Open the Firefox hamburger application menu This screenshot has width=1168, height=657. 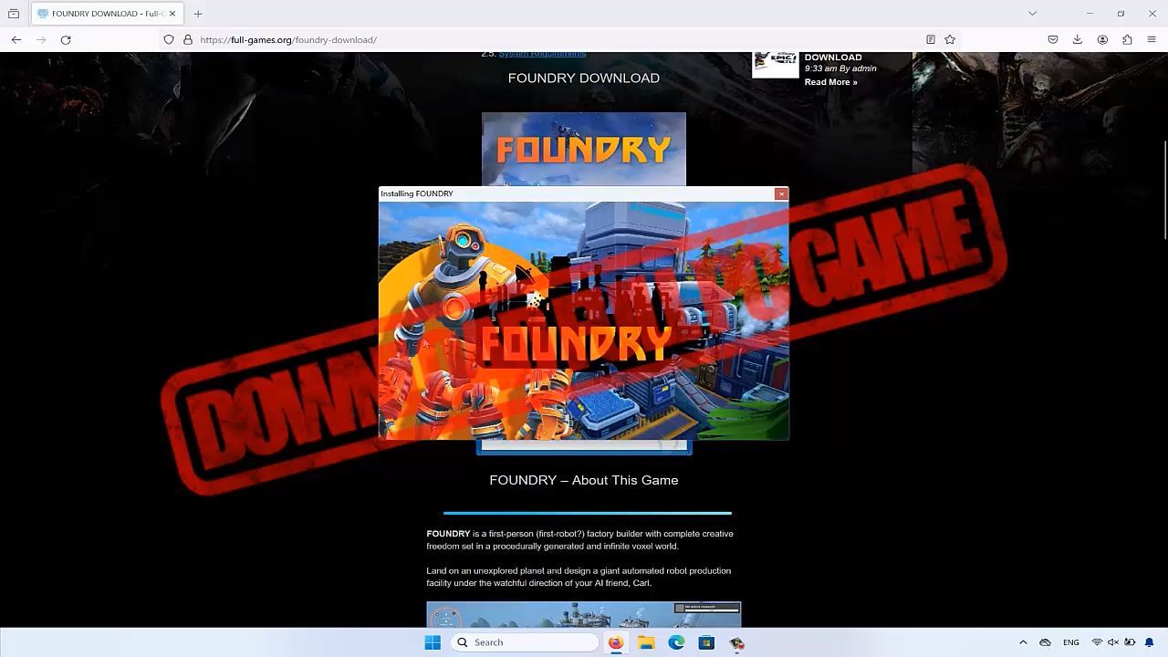coord(1152,40)
